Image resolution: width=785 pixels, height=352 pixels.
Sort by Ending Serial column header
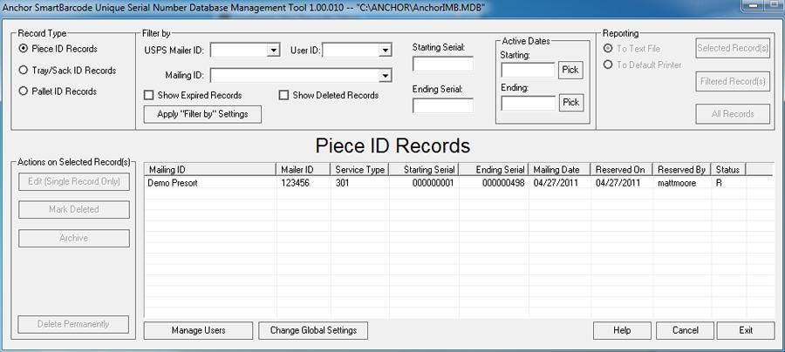(494, 170)
